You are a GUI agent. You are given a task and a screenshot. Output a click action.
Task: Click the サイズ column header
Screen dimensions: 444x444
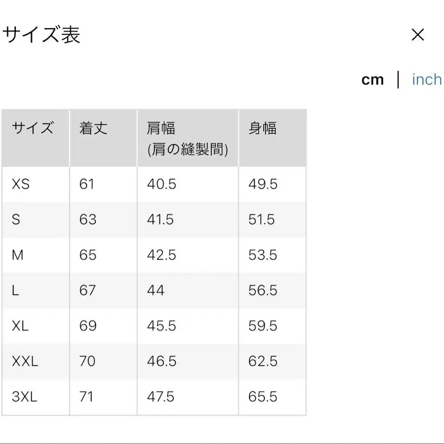(x=32, y=128)
